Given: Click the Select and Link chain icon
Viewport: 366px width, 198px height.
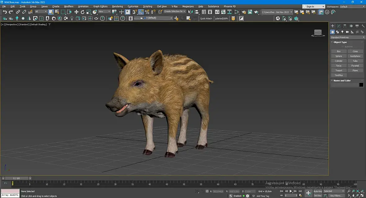Looking at the screenshot, I should [18, 12].
